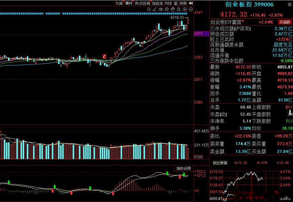Viewport: 293px width, 202px height.
Task: Zoom in with the plus icon
Action: 185,9
